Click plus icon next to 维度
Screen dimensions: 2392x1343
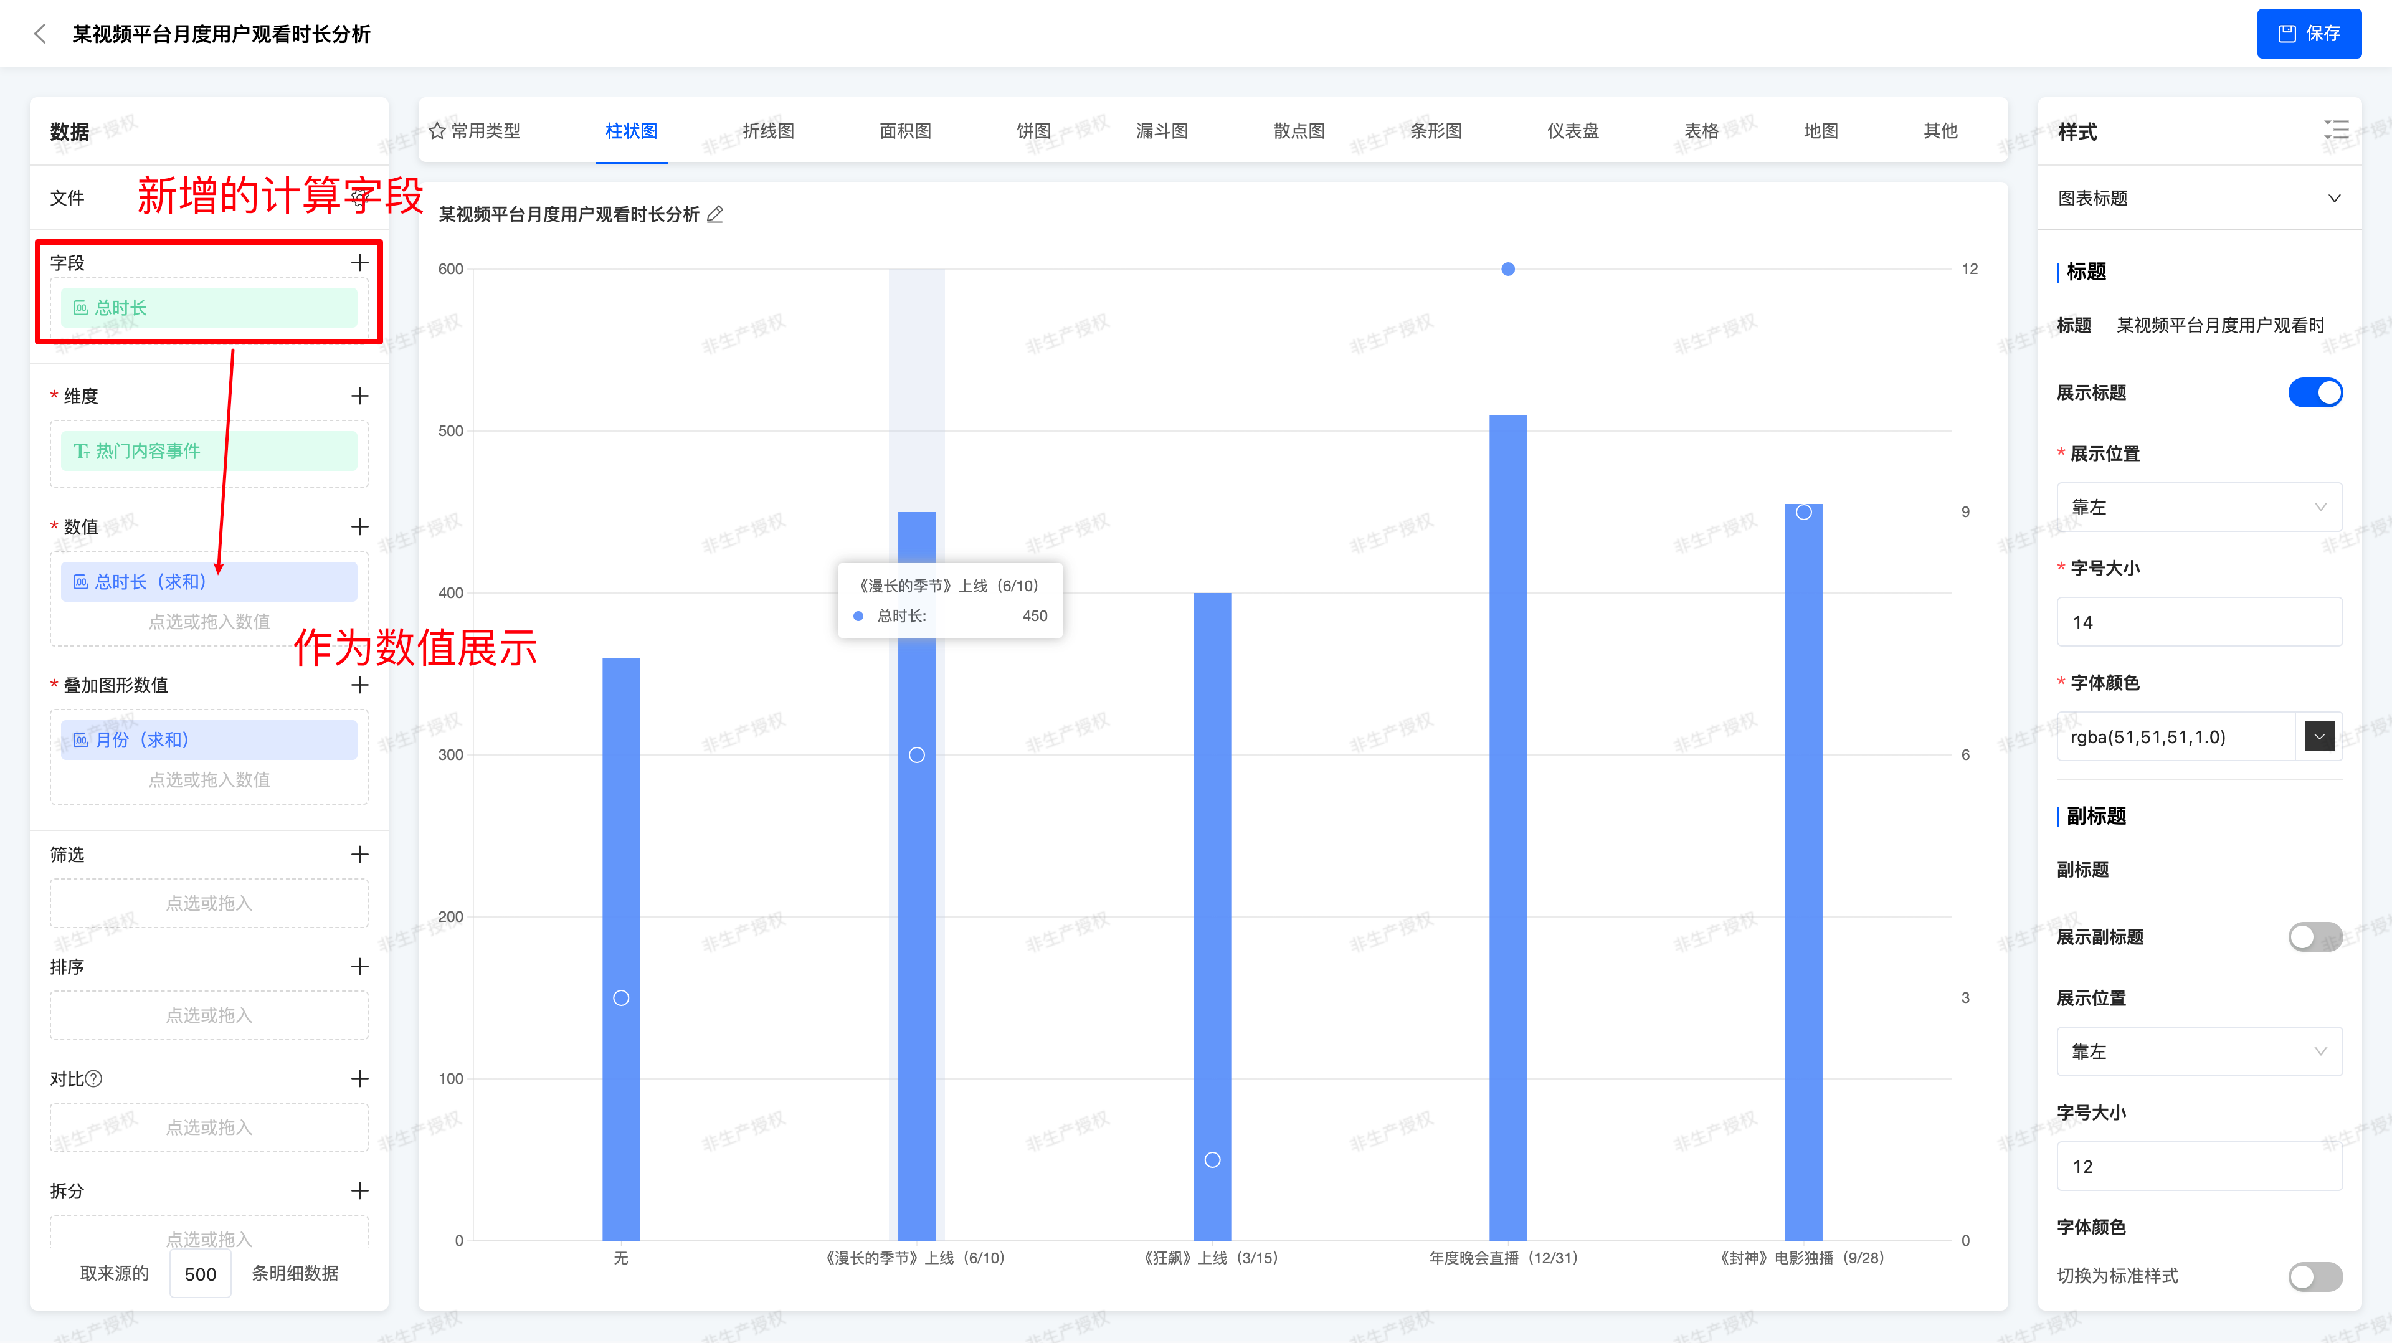pos(359,397)
